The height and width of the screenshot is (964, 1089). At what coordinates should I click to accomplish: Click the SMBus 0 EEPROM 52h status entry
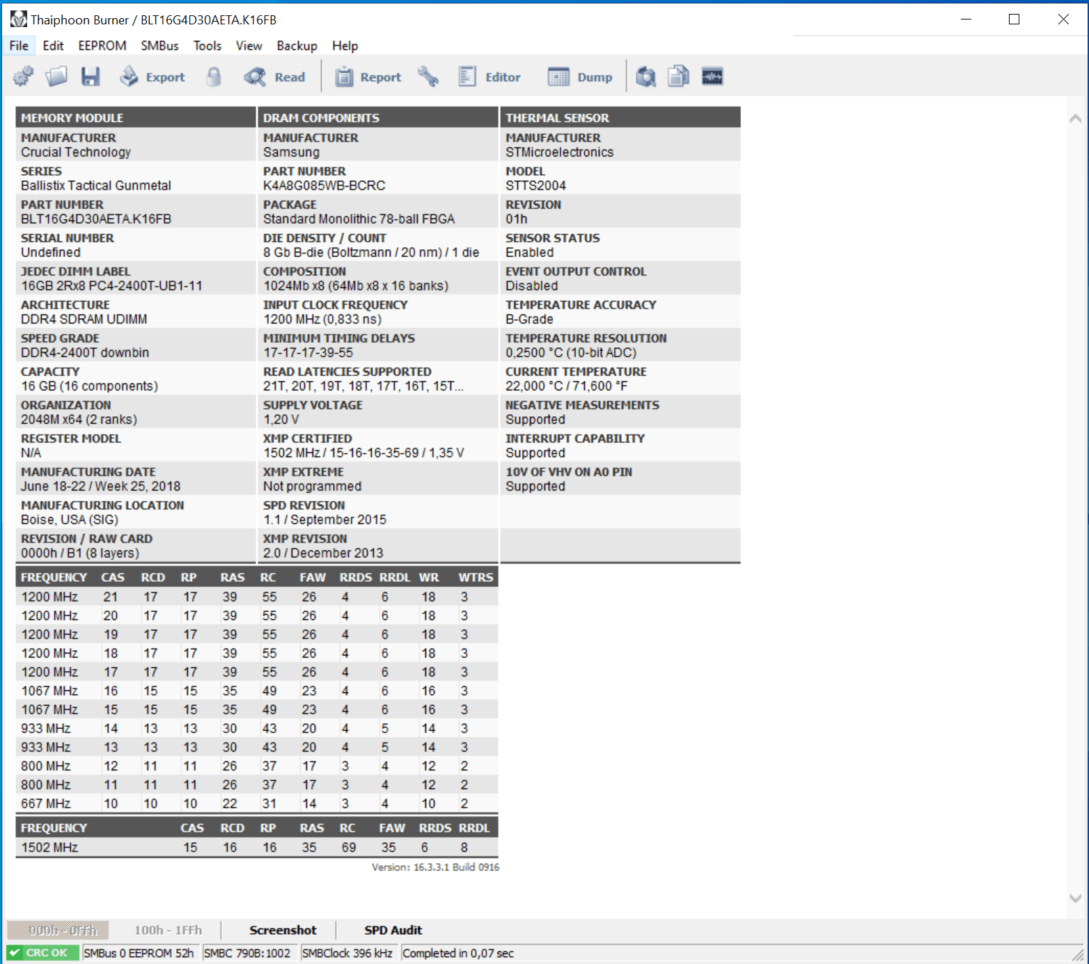point(139,953)
